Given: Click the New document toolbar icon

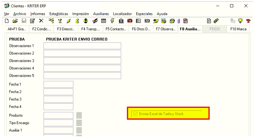Looking at the screenshot, I should [x=6, y=21].
